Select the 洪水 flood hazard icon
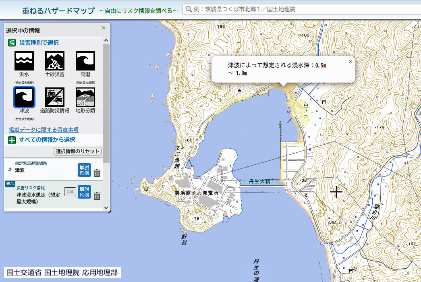 point(24,61)
